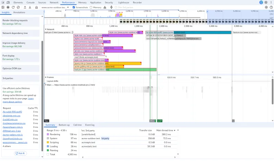
Task: Open the Network tab
Action: pos(54,2)
